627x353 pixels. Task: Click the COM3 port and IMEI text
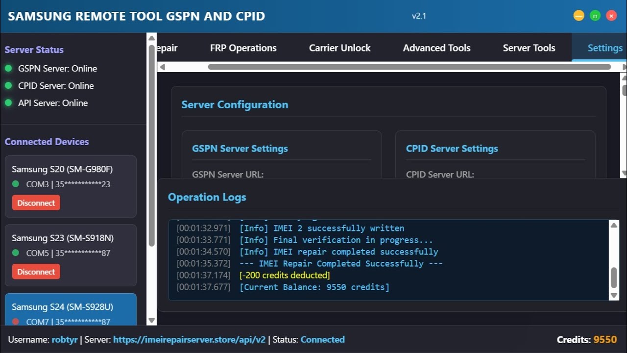pyautogui.click(x=68, y=184)
